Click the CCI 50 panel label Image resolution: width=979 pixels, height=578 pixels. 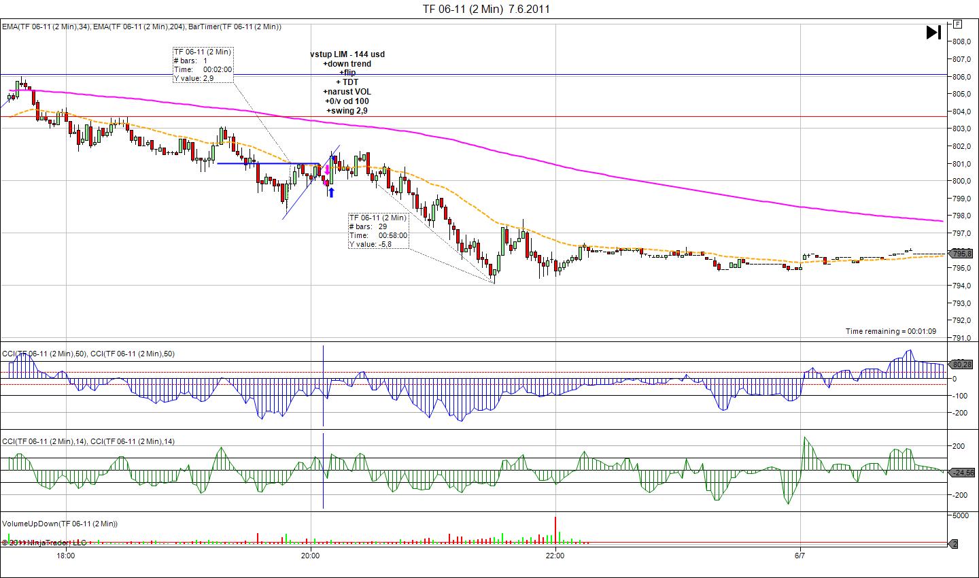coord(88,353)
